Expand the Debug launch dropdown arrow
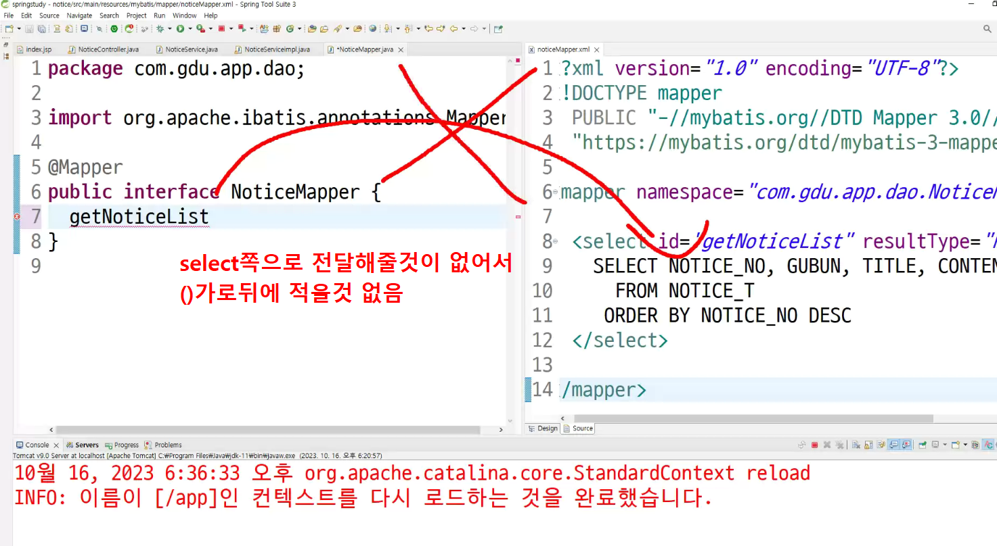The height and width of the screenshot is (546, 997). click(x=170, y=29)
